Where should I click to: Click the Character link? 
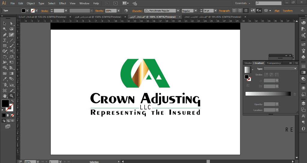point(137,11)
